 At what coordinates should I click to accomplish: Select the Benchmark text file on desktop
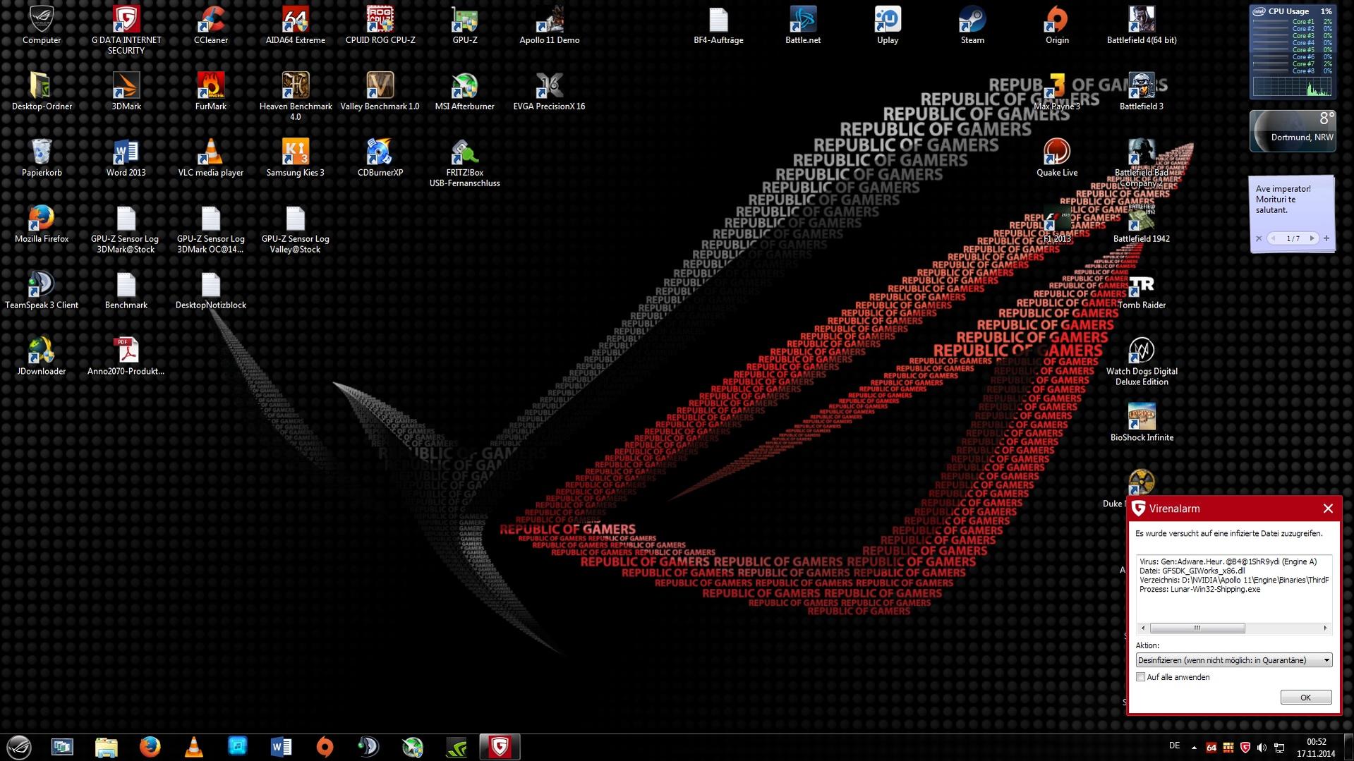click(126, 291)
